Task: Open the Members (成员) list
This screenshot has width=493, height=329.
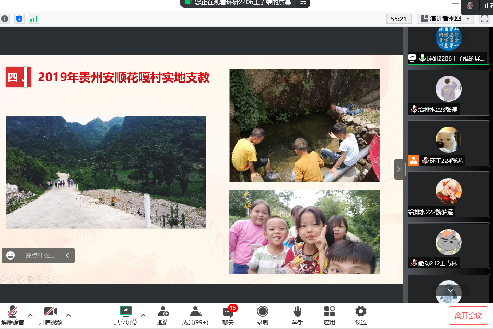Action: [195, 315]
